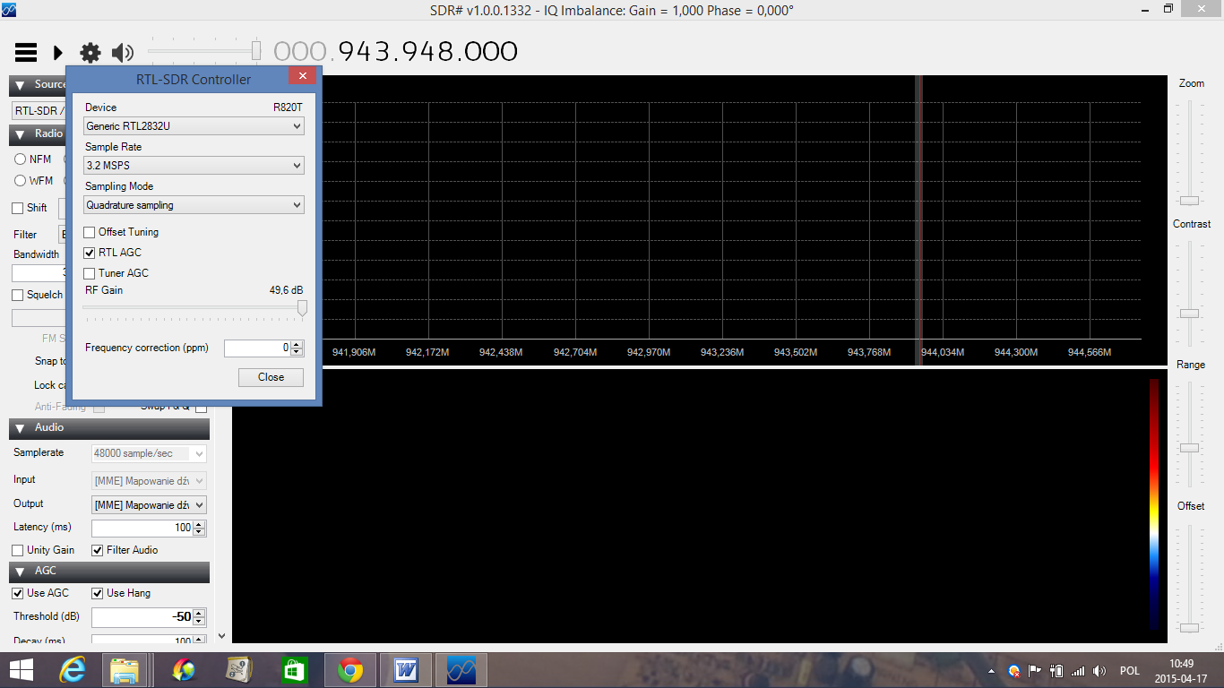Toggle the Swap I & Q checkbox
Viewport: 1224px width, 688px height.
coord(201,408)
